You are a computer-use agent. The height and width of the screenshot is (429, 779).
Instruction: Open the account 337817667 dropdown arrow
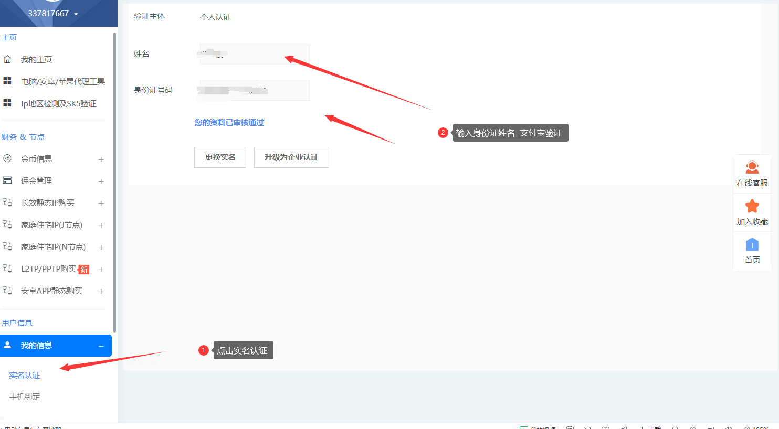pos(76,14)
